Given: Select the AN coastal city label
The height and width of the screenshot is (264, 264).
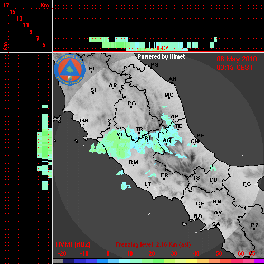Looking at the screenshot, I should pyautogui.click(x=173, y=79).
